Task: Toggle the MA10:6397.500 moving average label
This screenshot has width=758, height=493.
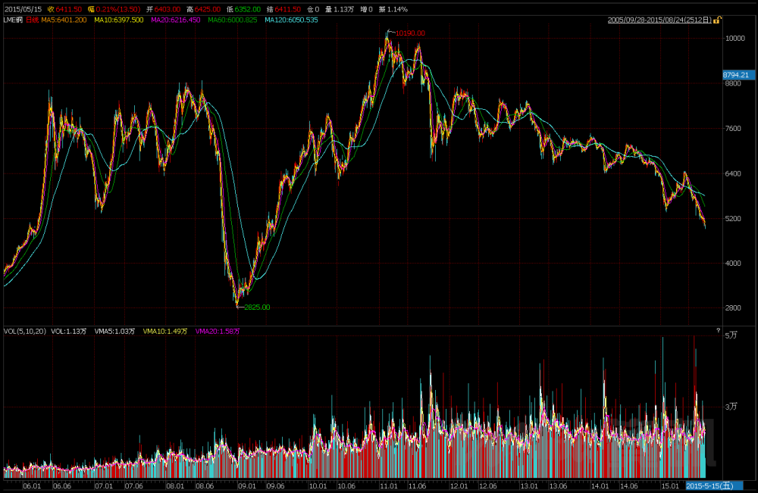Action: click(119, 20)
